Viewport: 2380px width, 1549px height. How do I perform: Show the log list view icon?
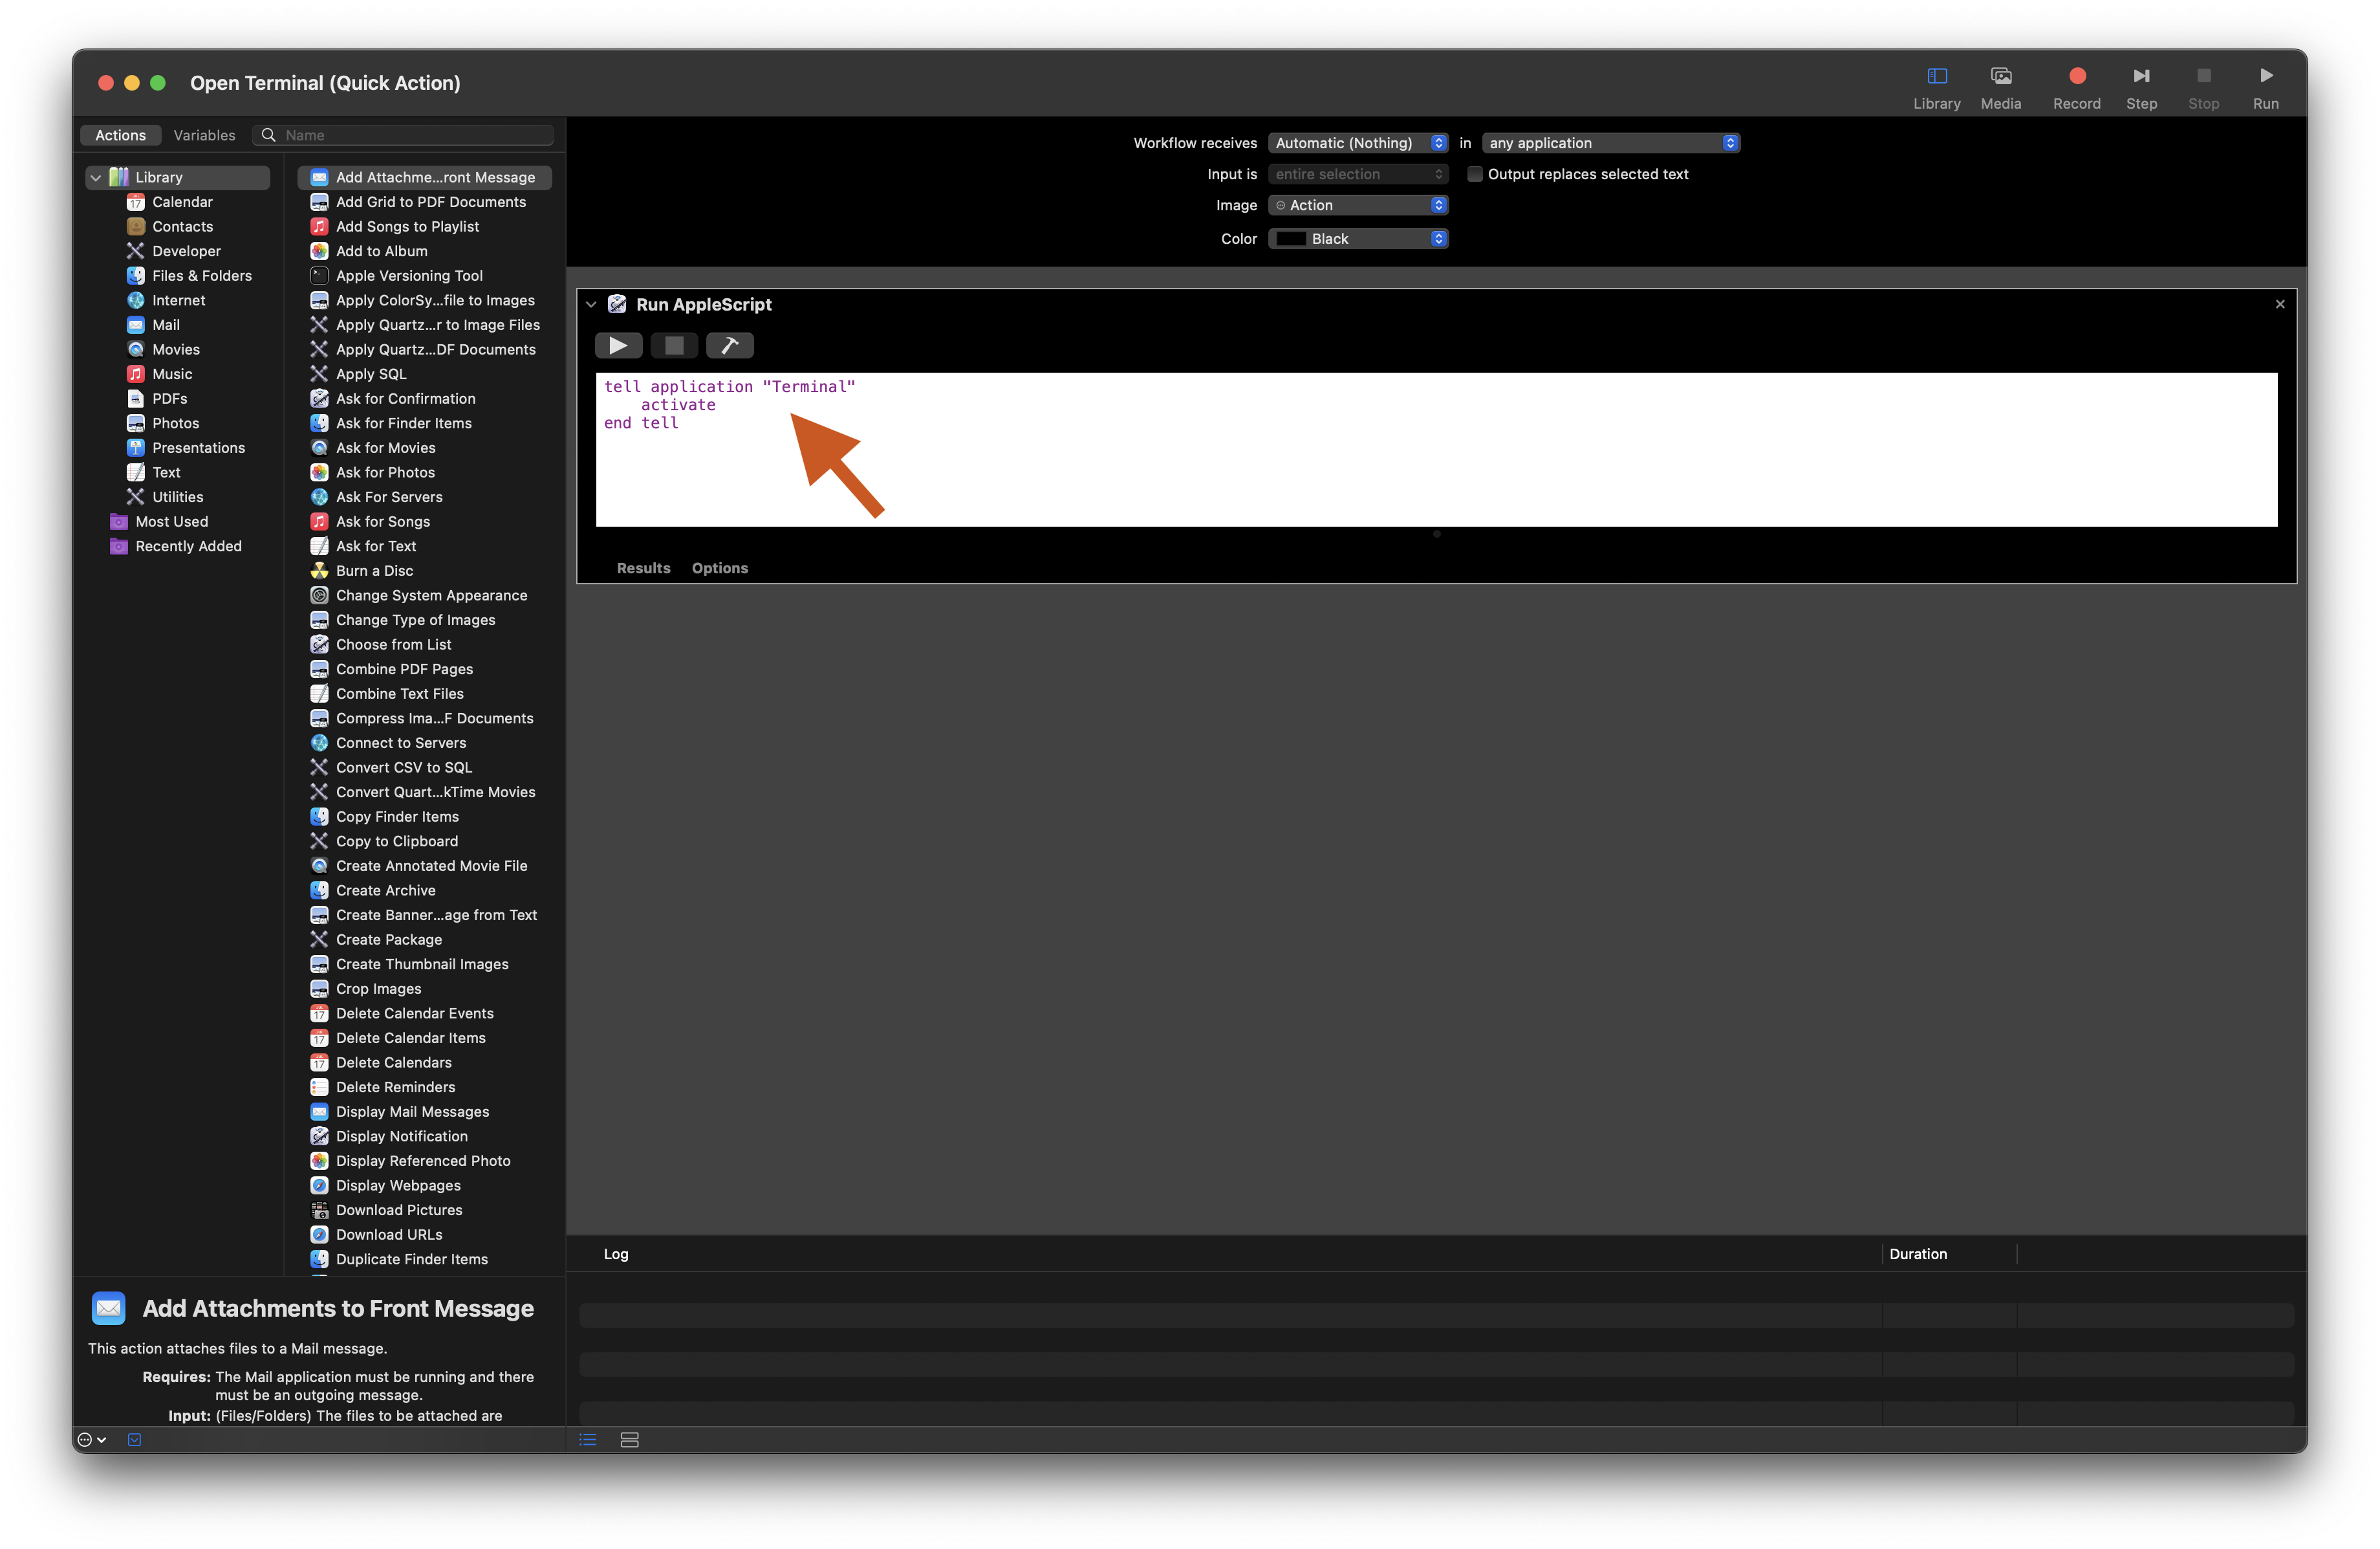click(x=588, y=1439)
